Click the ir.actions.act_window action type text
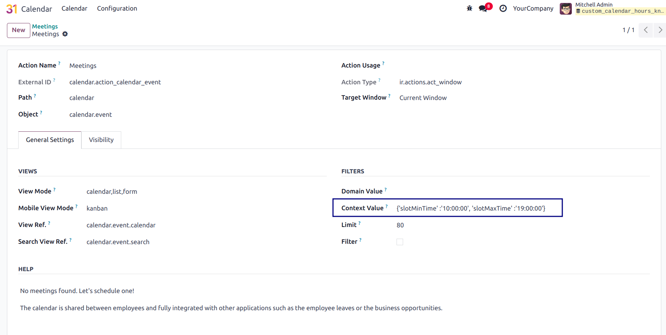The width and height of the screenshot is (666, 335). tap(430, 82)
